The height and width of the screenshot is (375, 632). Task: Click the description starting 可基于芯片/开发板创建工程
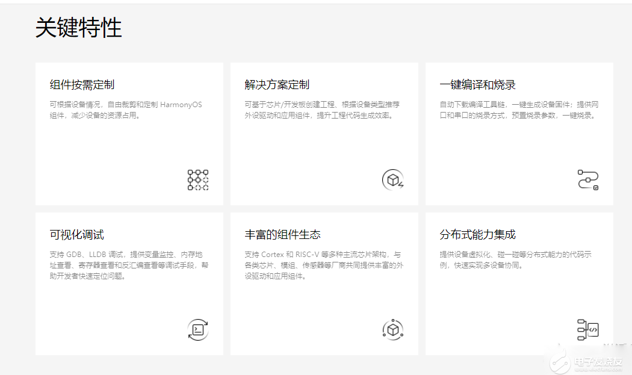coord(322,110)
